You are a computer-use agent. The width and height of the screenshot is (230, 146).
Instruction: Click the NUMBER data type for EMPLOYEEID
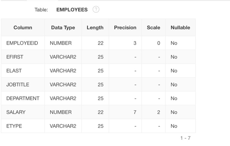pos(60,43)
